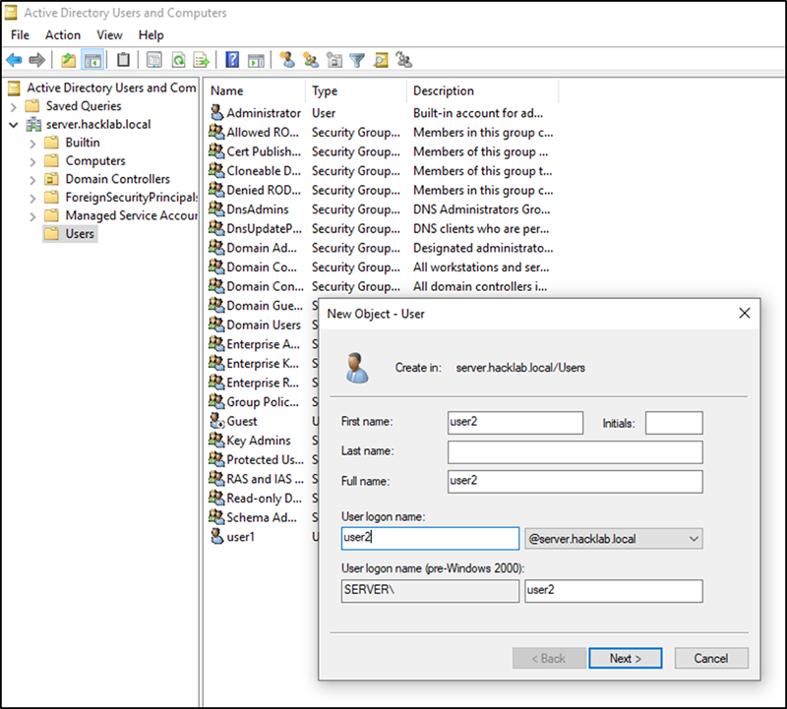Viewport: 787px width, 709px height.
Task: Click the clipboard Paste toolbar icon
Action: coord(123,60)
